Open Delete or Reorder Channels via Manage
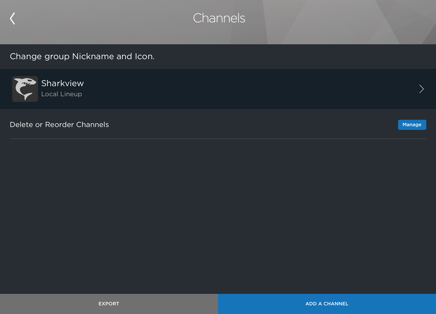This screenshot has width=436, height=314. point(412,124)
